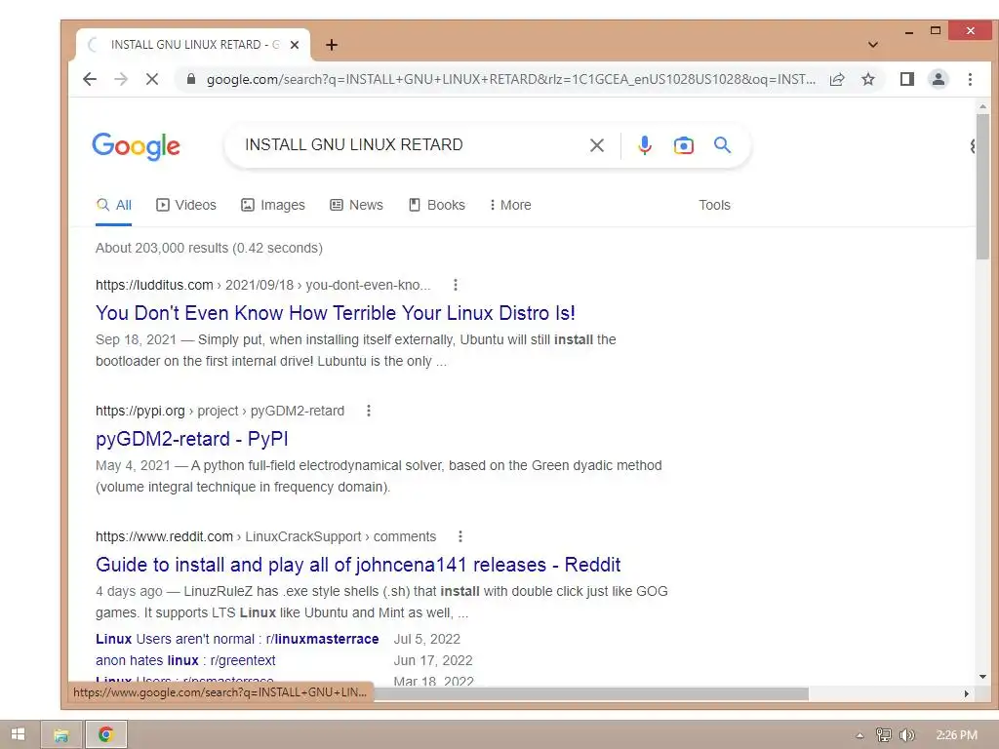Click inside the Google search field

tap(408, 145)
